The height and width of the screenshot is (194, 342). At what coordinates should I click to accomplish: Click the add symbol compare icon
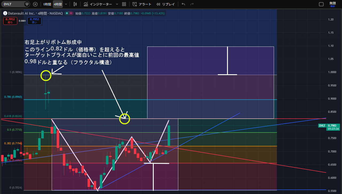pos(35,4)
